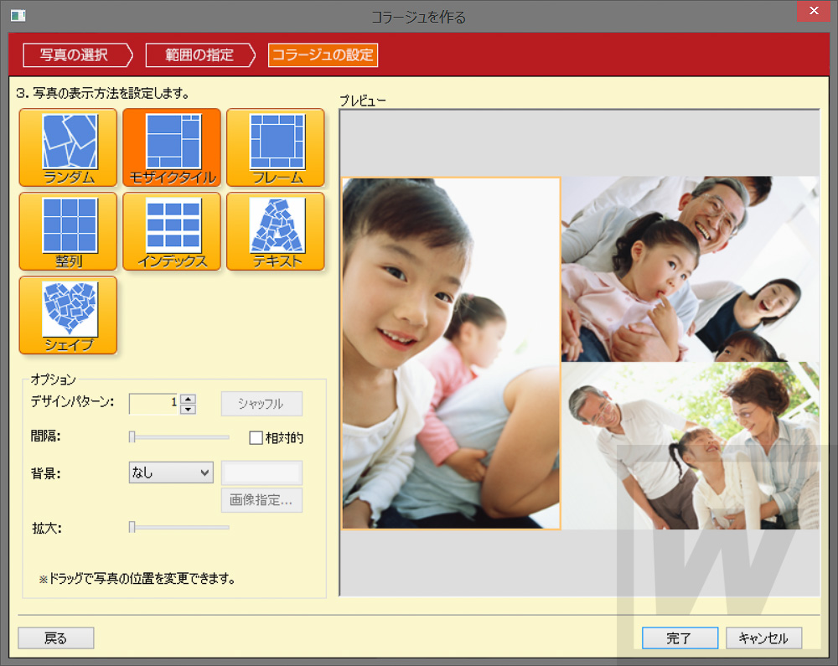838x666 pixels.
Task: Click the background color box beside なし
Action: click(x=261, y=472)
